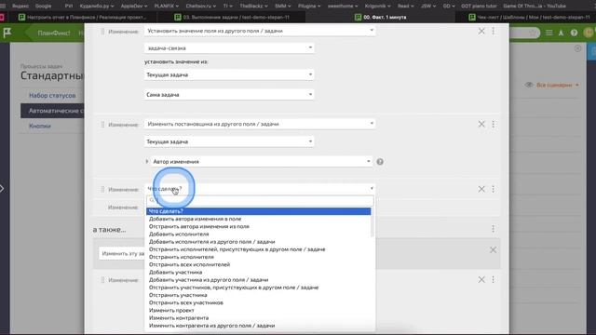This screenshot has height=335, width=596.
Task: Remove the 'Установить значение поля' change row
Action: pyautogui.click(x=481, y=31)
